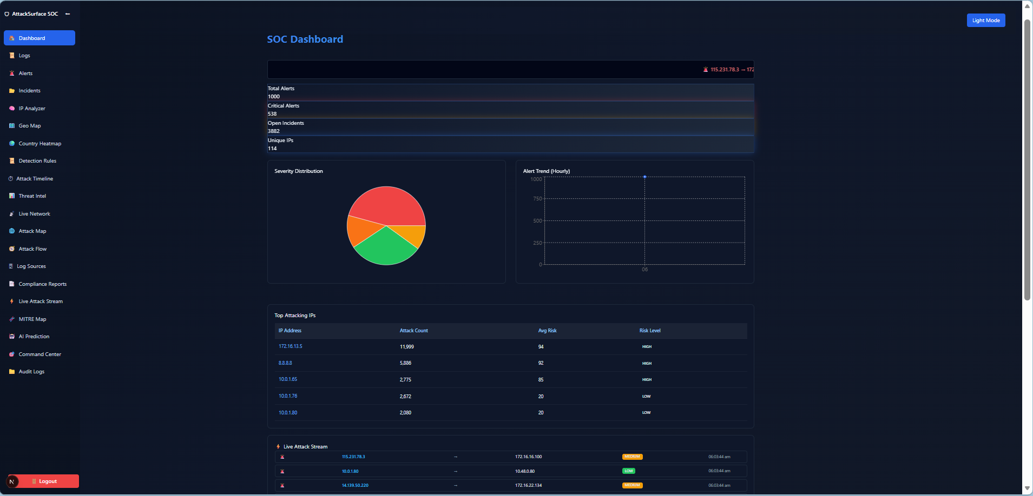Open the Logs menu item

[x=40, y=56]
